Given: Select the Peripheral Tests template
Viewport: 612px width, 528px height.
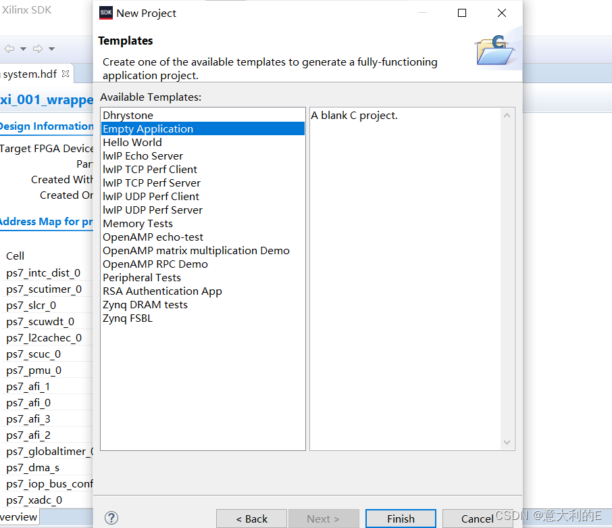Looking at the screenshot, I should (203, 278).
